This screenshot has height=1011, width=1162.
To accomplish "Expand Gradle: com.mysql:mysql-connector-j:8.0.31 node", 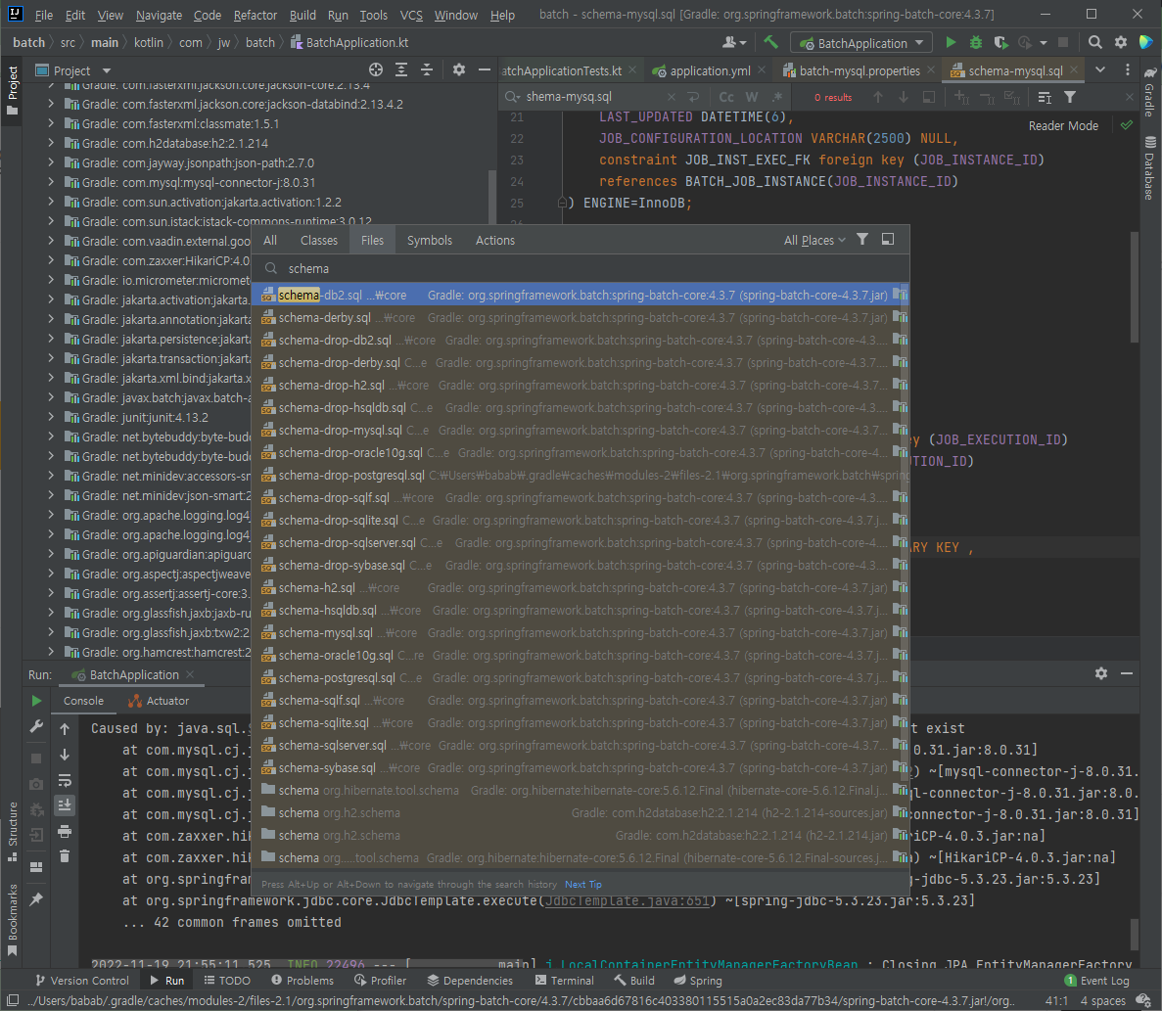I will coord(50,182).
